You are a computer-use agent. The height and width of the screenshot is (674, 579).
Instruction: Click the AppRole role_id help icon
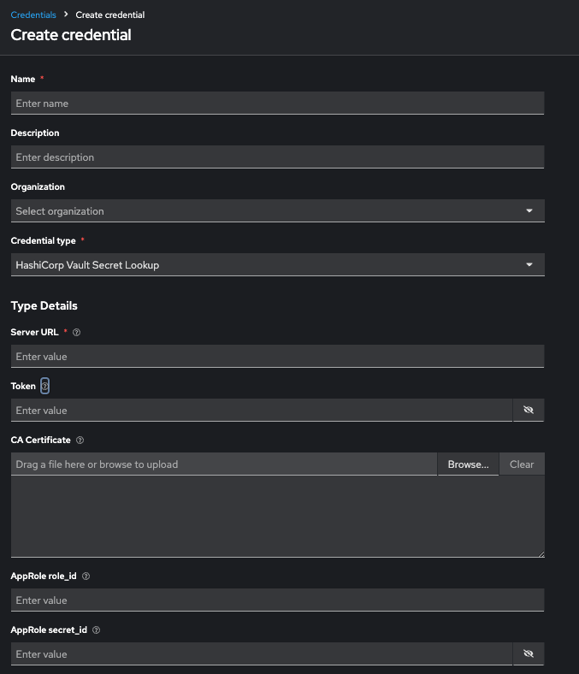point(86,576)
